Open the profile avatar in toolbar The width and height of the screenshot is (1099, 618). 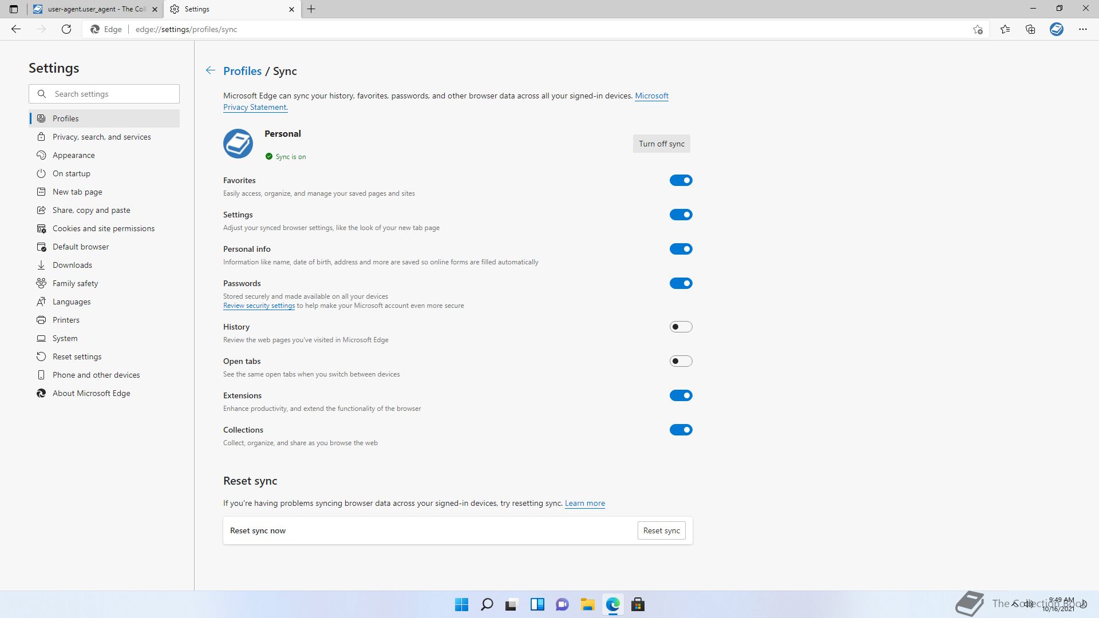click(x=1057, y=29)
